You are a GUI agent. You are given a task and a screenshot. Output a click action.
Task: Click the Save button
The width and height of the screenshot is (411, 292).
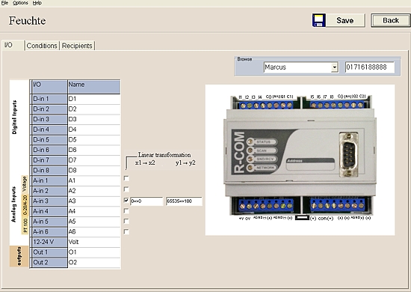click(x=345, y=20)
